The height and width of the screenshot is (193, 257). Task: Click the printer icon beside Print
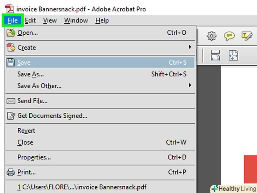11,172
